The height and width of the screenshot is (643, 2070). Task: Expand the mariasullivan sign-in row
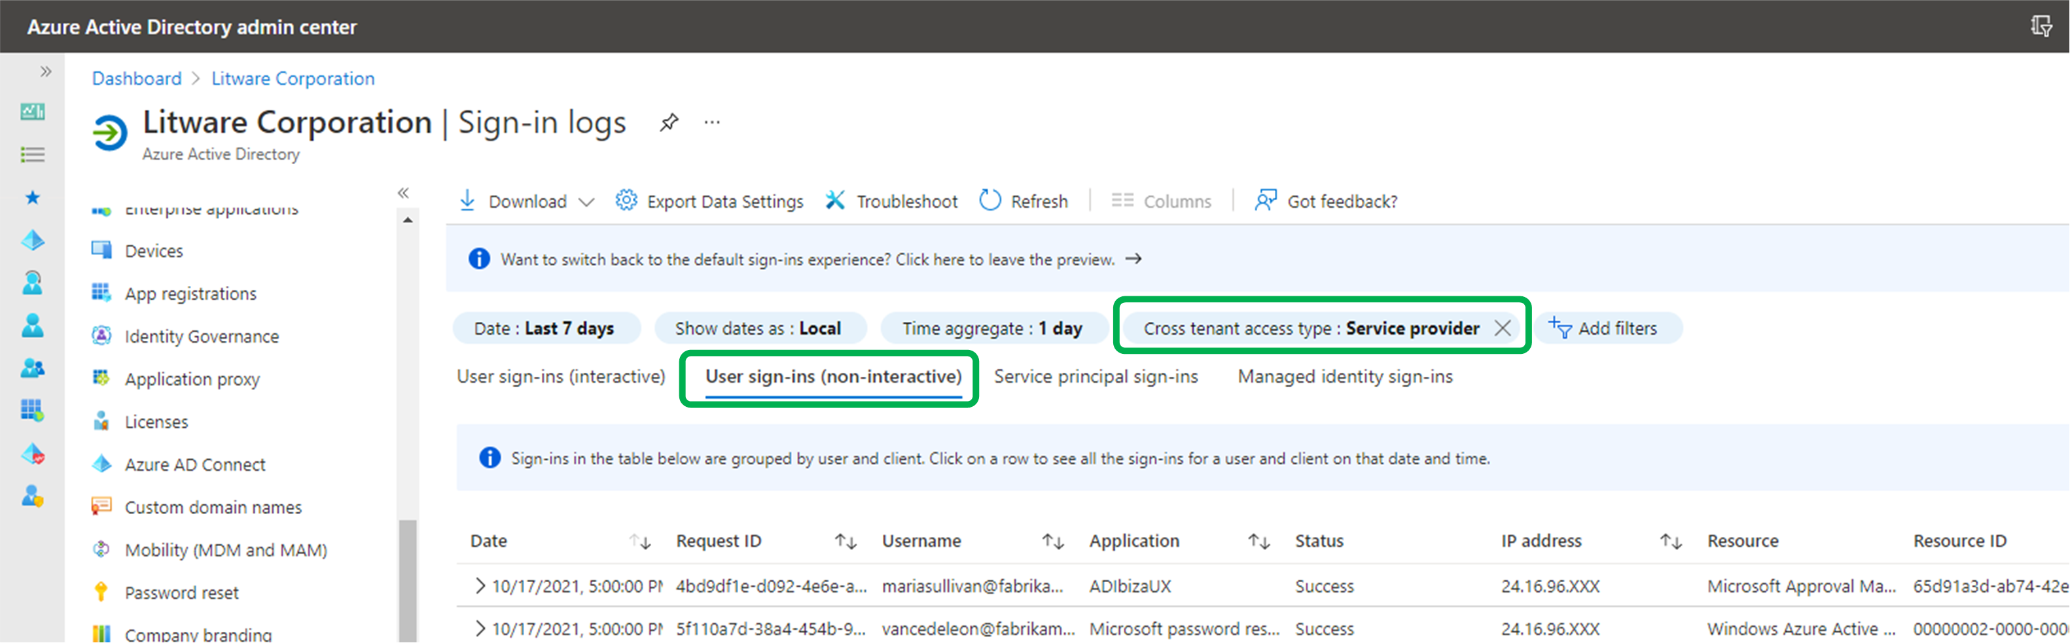click(x=480, y=586)
